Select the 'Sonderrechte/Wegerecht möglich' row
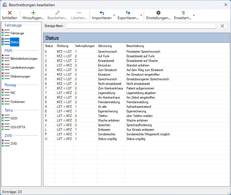 coord(136,134)
